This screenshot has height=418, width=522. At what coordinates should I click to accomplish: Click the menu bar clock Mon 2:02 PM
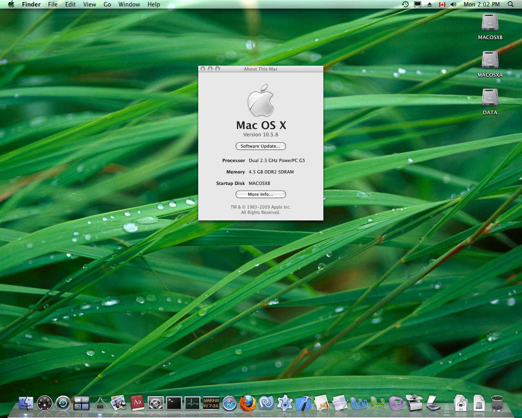pos(482,4)
